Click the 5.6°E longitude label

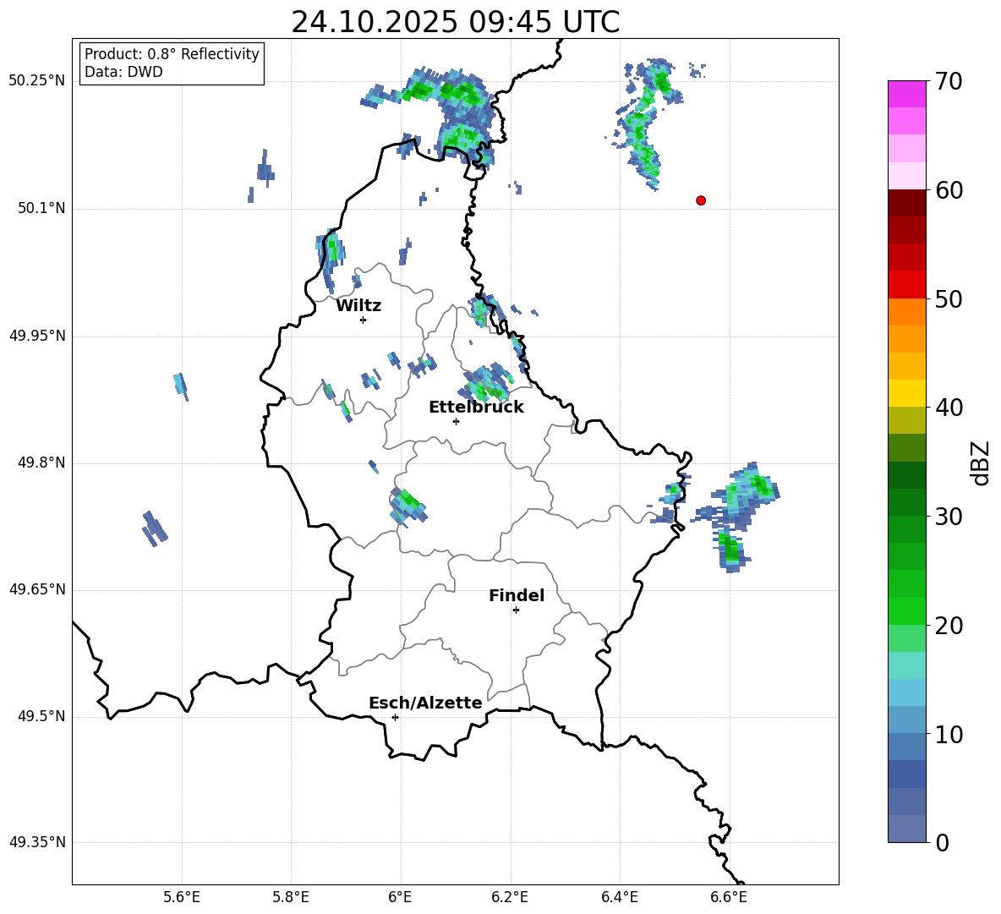click(x=181, y=897)
